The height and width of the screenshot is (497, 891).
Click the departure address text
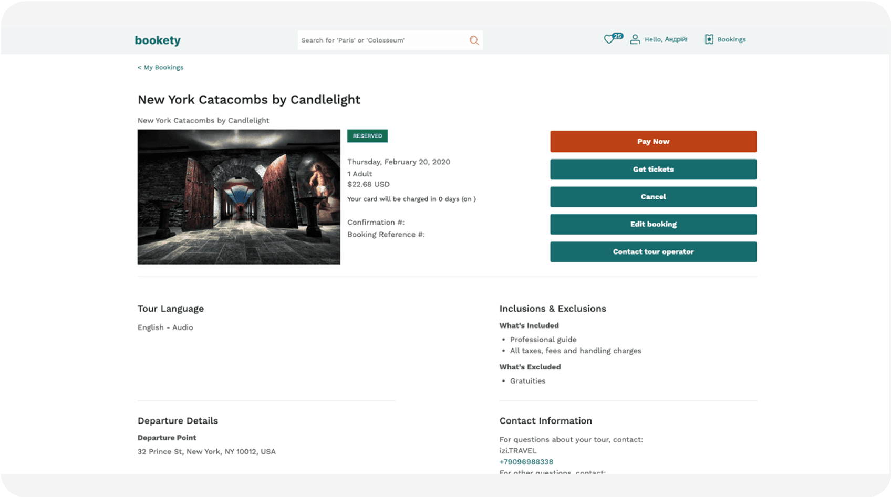[206, 451]
